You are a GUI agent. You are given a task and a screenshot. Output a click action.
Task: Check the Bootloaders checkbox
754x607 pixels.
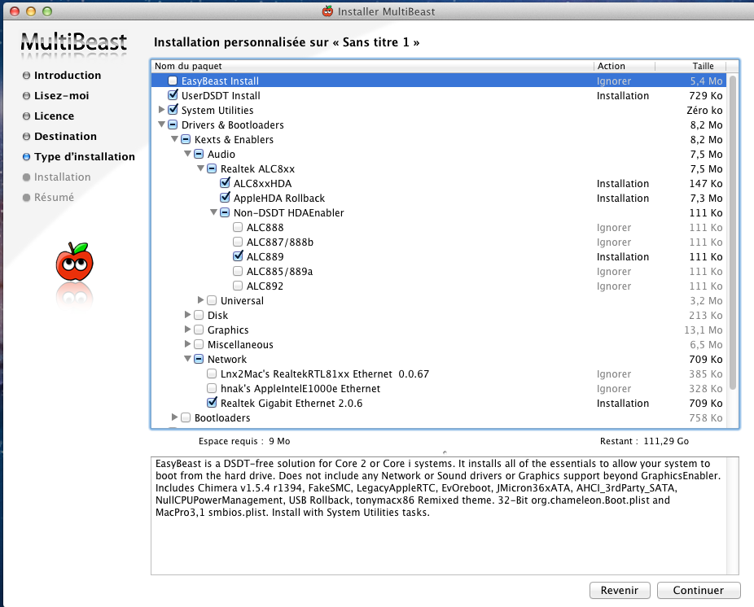click(x=186, y=417)
